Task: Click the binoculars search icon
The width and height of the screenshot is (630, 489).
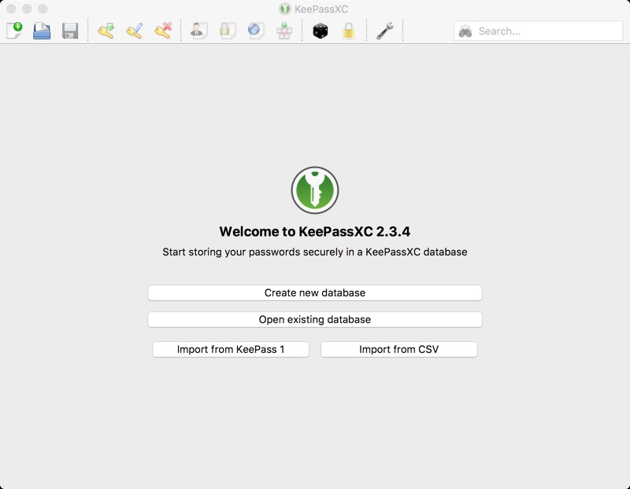Action: 465,31
